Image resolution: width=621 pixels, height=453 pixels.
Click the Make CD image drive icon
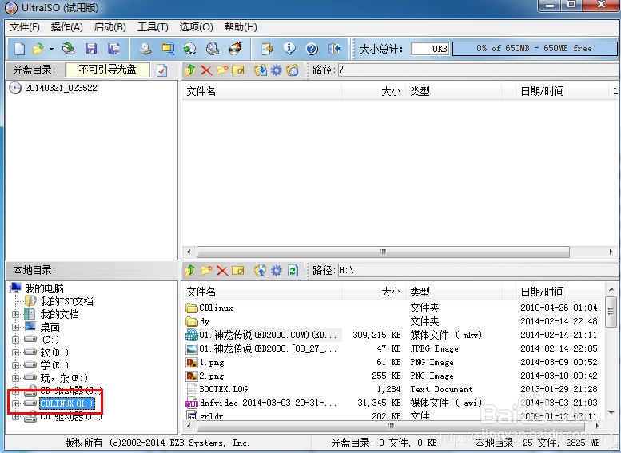tap(145, 49)
